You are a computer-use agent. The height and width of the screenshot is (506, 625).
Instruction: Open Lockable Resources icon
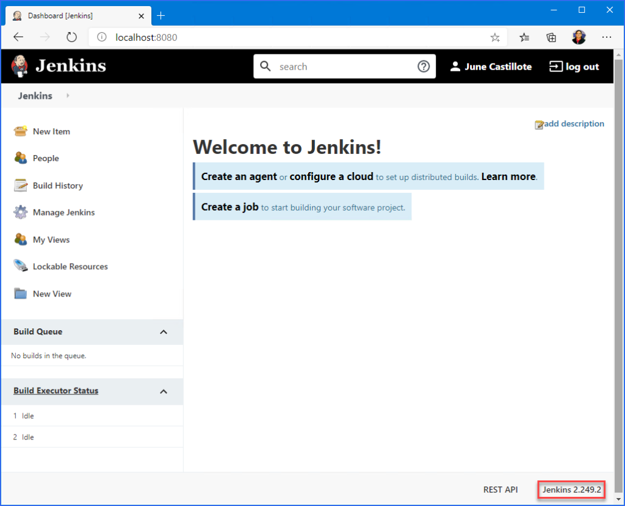tap(21, 267)
